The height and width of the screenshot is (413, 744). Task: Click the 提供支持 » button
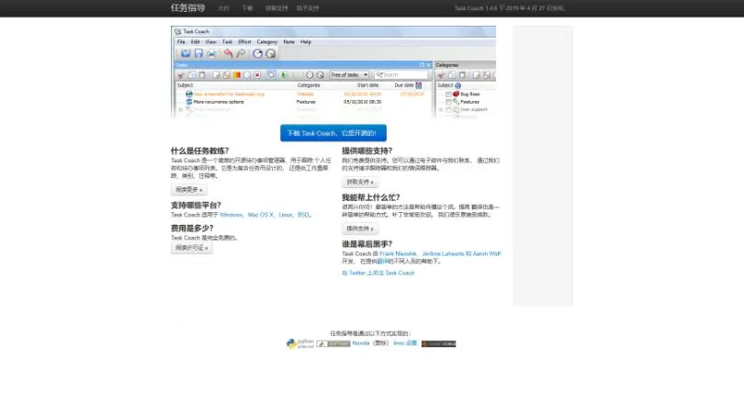[360, 229]
